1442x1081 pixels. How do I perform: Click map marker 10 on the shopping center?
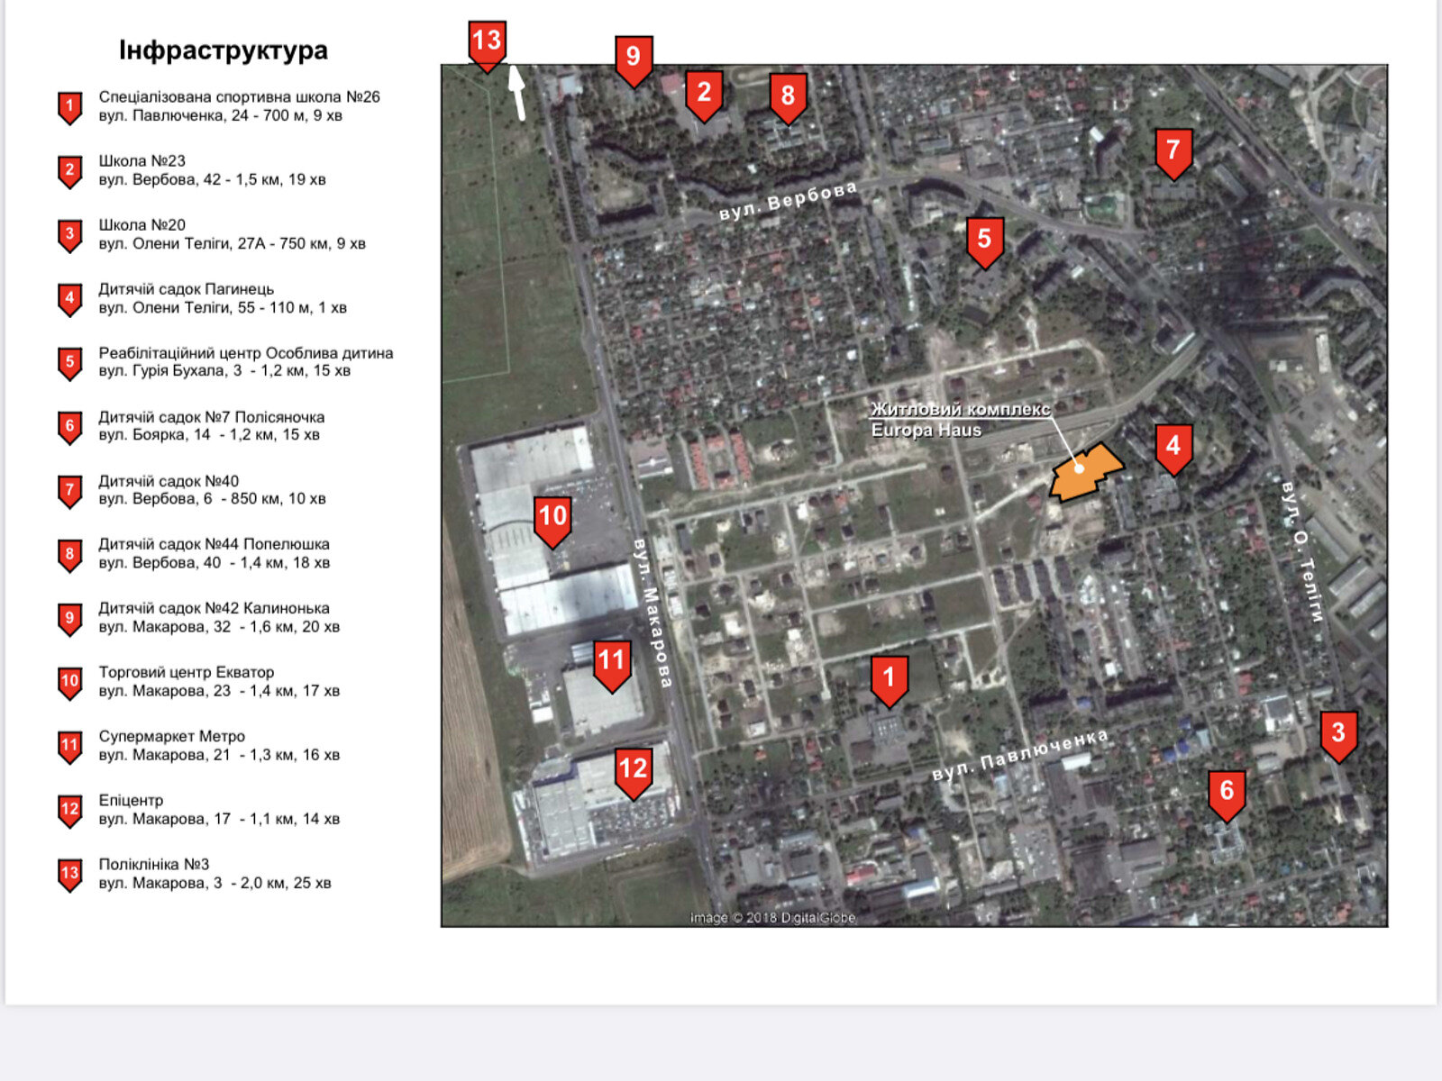coord(552,522)
